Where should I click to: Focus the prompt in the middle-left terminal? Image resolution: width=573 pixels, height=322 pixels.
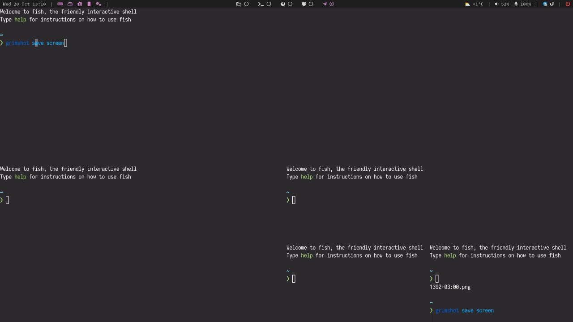tap(7, 200)
